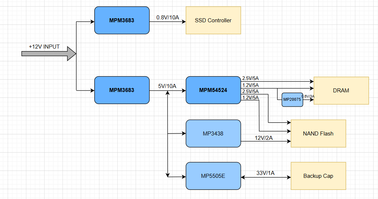The height and width of the screenshot is (199, 378).
Task: Click the SSD Controller box
Action: click(213, 20)
